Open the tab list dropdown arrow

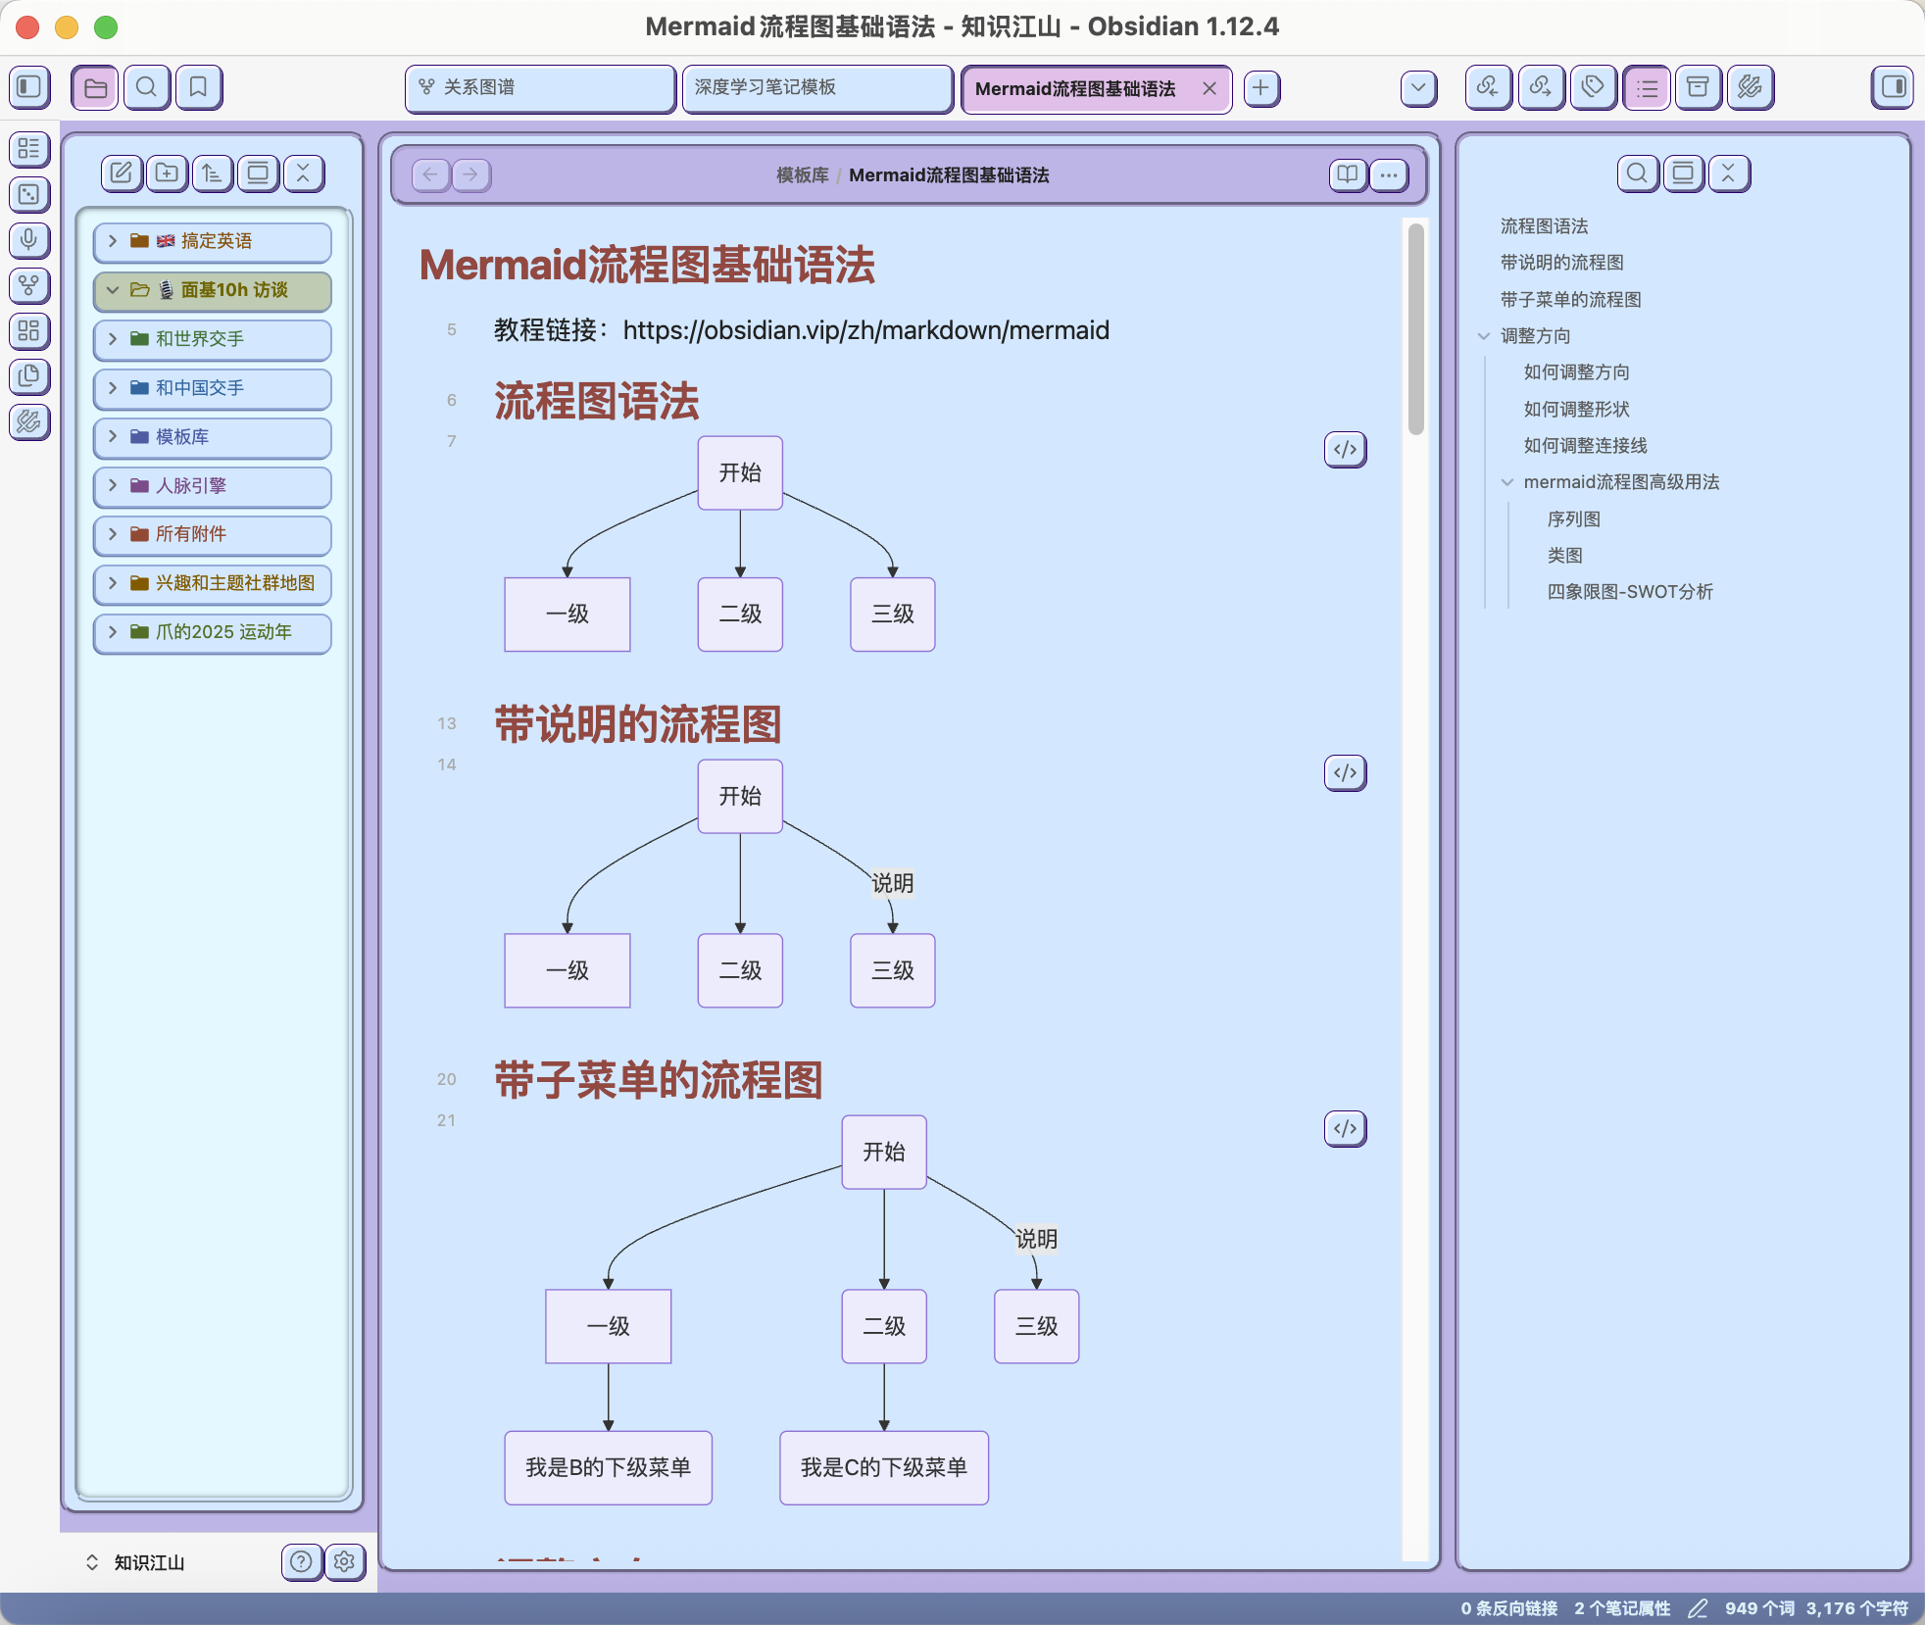point(1418,87)
